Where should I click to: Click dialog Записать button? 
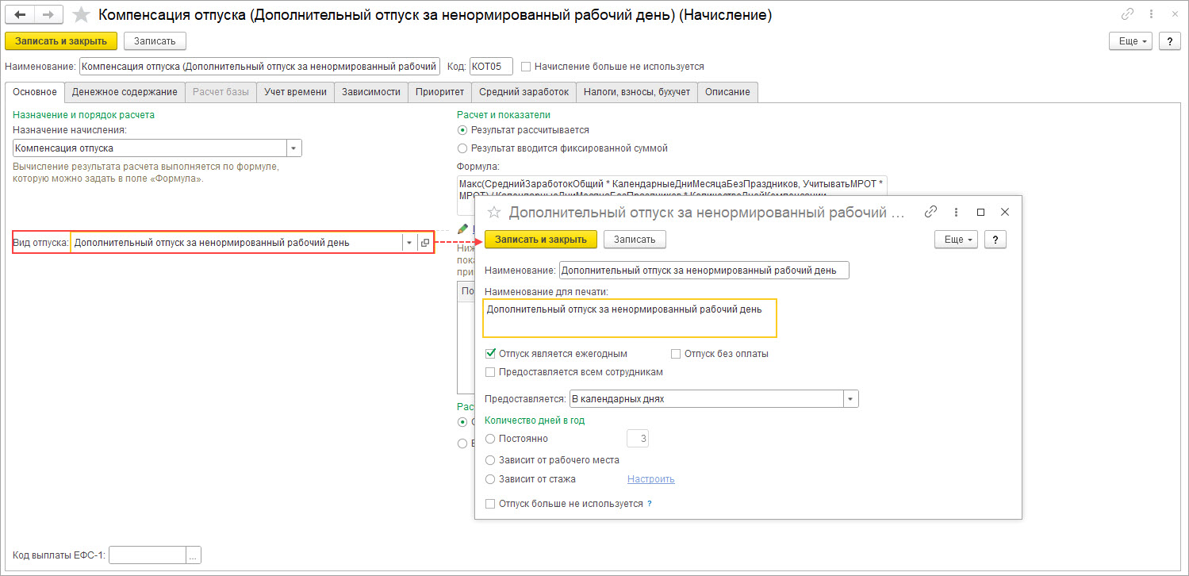click(x=635, y=239)
